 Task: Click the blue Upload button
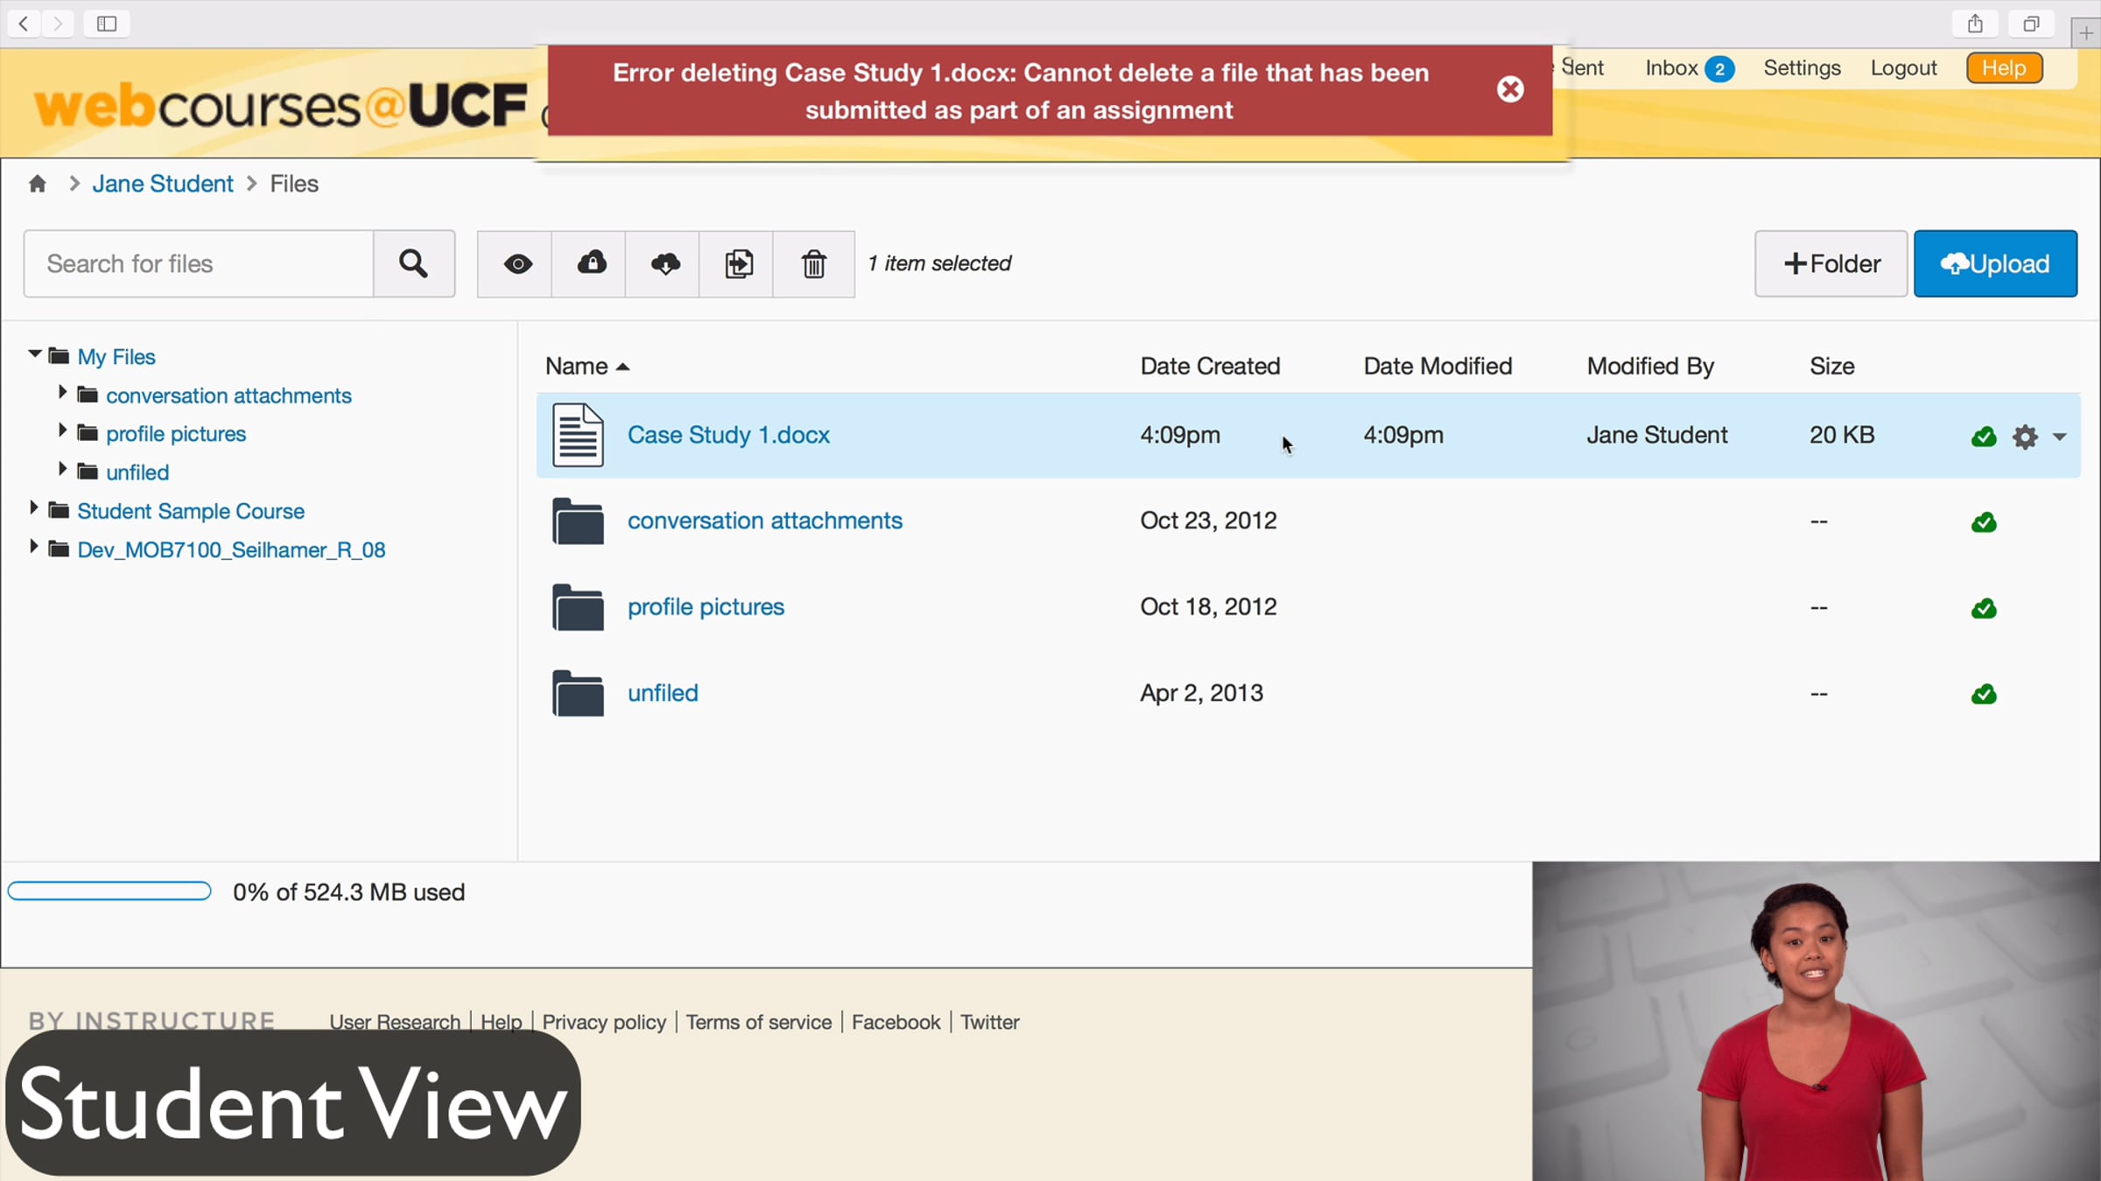coord(1994,263)
